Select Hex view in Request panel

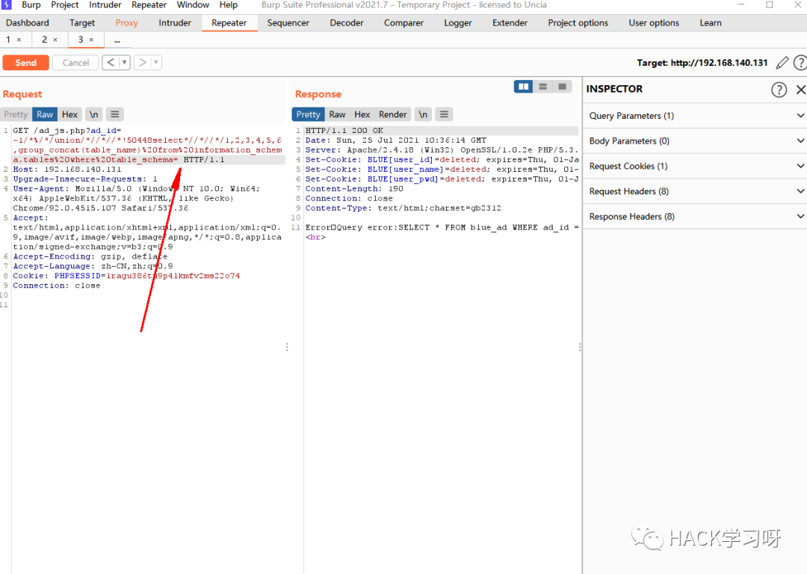tap(69, 114)
